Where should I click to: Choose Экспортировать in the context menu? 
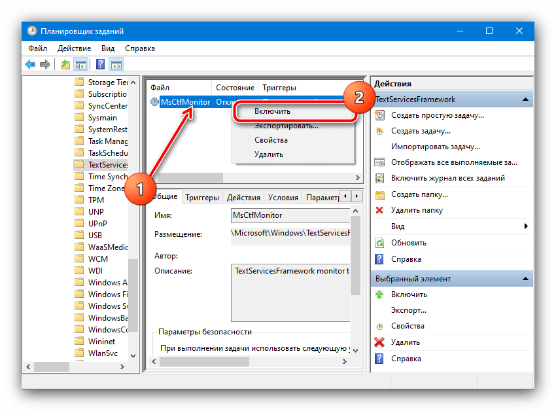tap(294, 126)
